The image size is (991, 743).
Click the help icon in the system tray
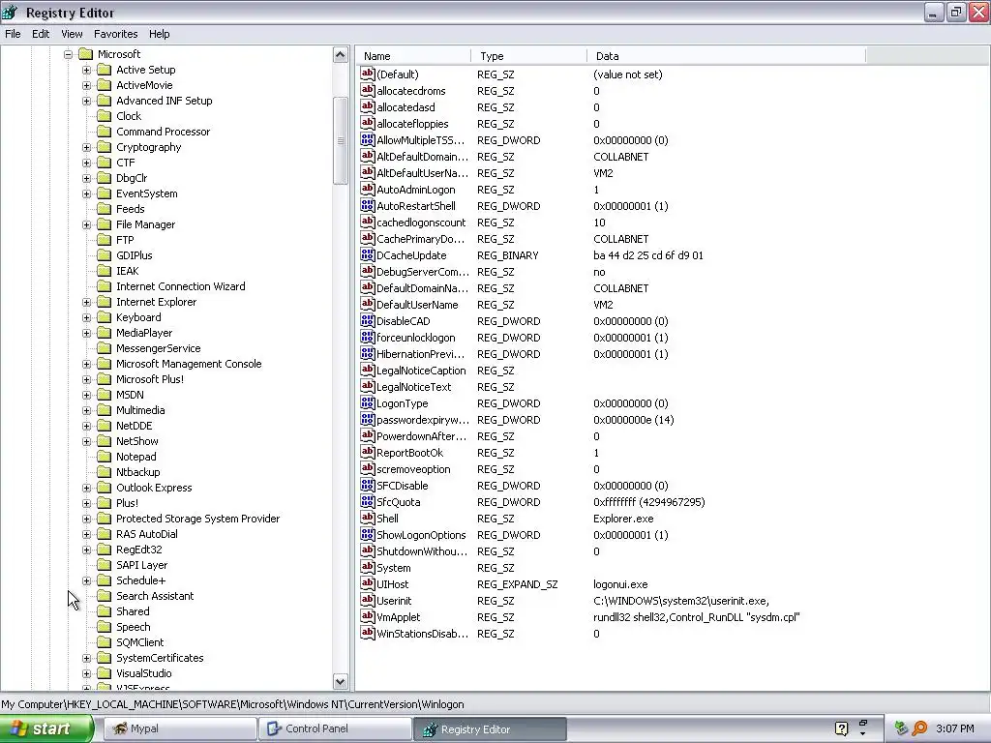point(841,728)
